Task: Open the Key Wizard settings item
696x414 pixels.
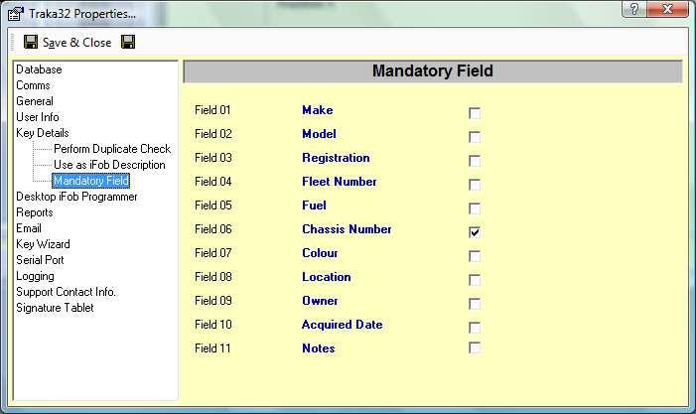Action: [x=43, y=244]
